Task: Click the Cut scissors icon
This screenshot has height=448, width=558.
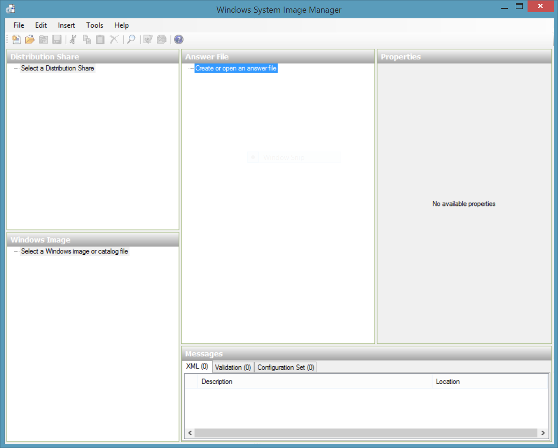Action: (x=73, y=39)
